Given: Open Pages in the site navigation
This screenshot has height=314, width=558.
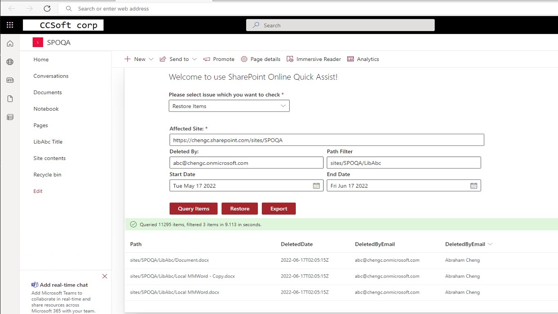Looking at the screenshot, I should [41, 126].
